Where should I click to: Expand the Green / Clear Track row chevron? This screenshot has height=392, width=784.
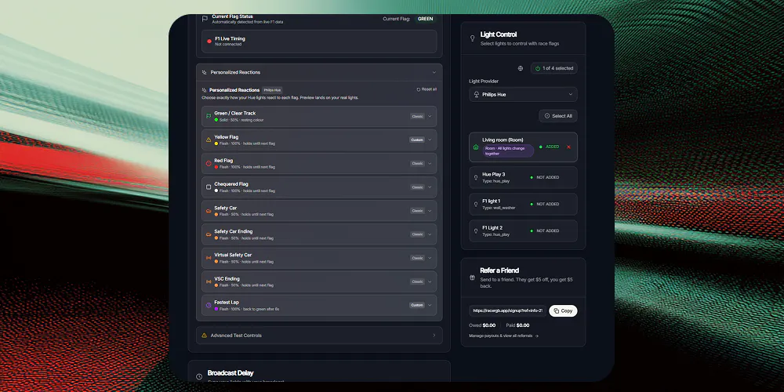tap(430, 117)
